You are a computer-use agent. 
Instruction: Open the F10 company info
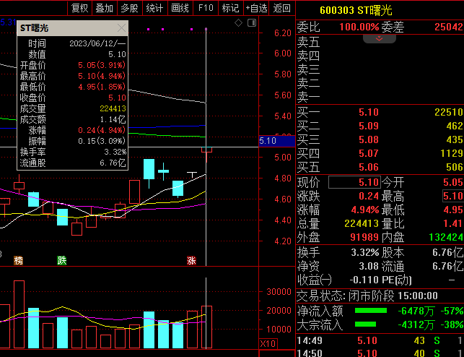coord(206,8)
